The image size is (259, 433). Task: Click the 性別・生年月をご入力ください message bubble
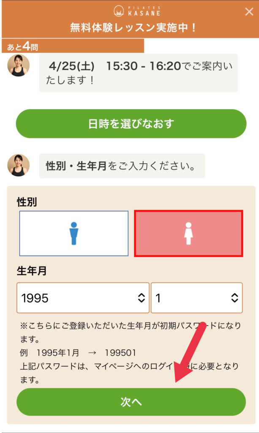pyautogui.click(x=122, y=166)
